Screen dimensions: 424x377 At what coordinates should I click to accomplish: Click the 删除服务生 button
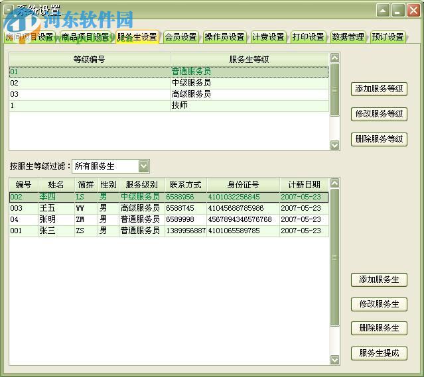point(379,328)
